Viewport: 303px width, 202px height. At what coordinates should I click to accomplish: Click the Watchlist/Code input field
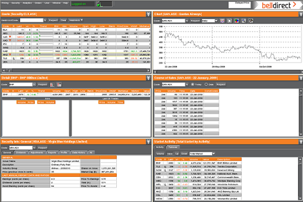(31, 20)
